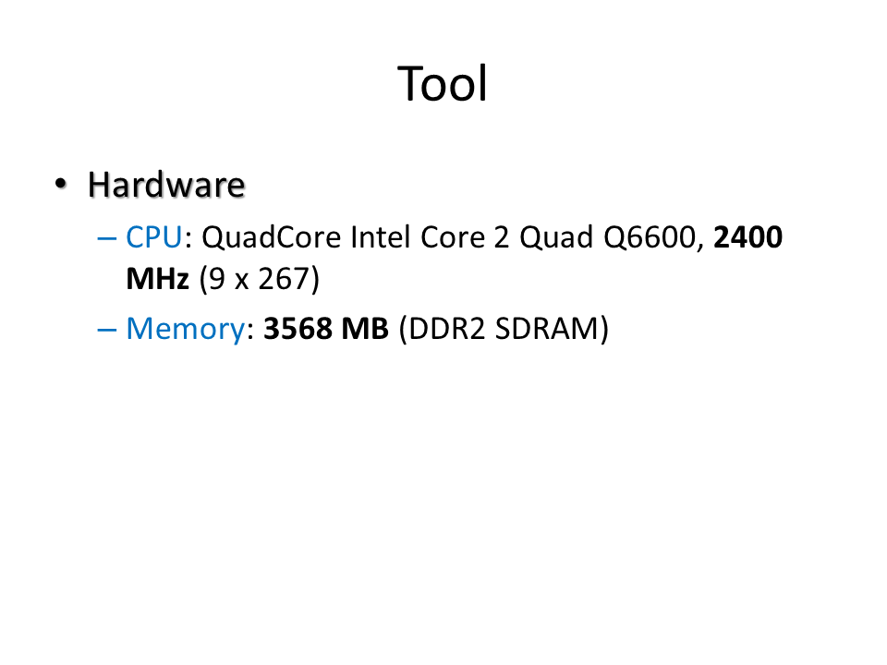This screenshot has height=665, width=887.
Task: Click the slide title "Tool"
Action: point(443,85)
